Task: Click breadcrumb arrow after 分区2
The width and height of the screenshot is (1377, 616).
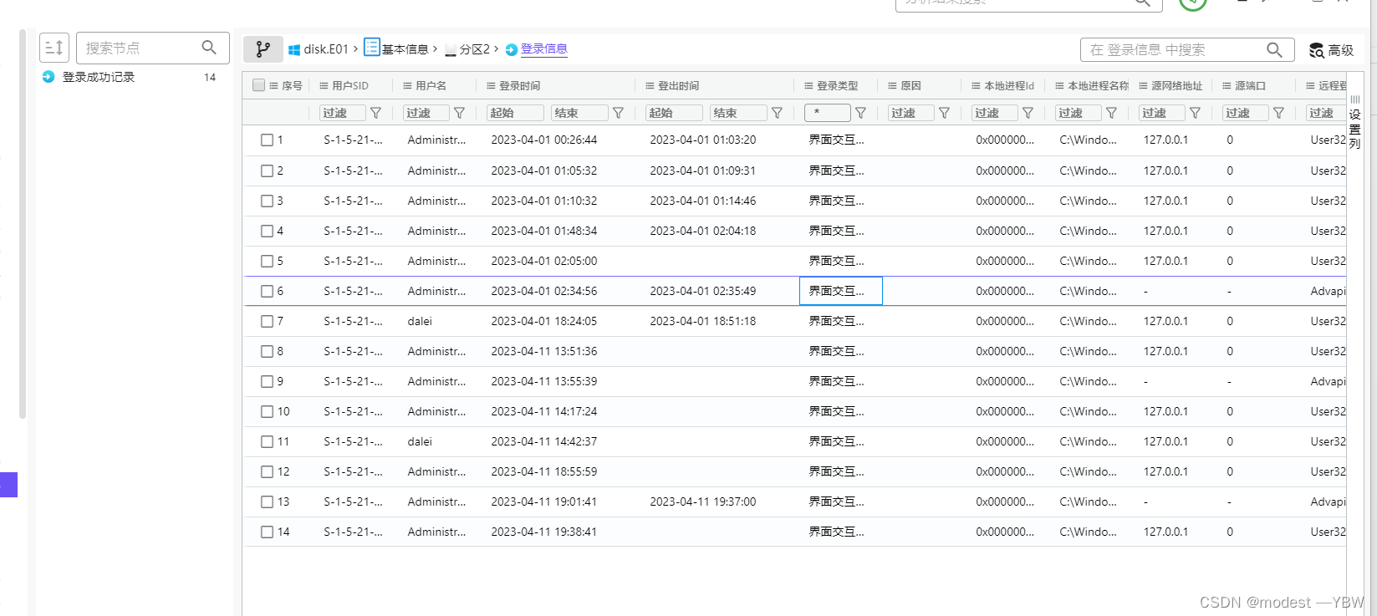Action: click(496, 49)
